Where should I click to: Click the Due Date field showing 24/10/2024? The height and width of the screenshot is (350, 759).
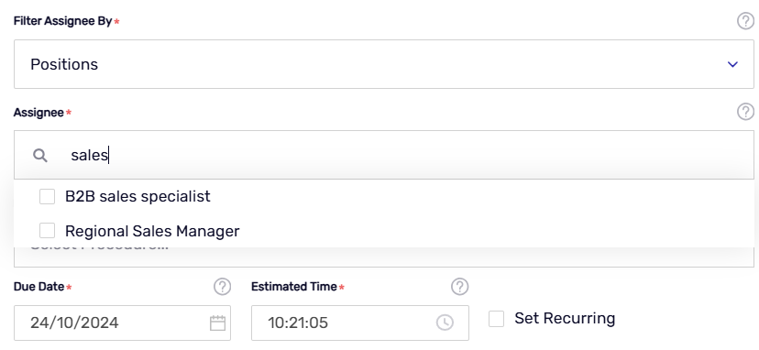(122, 323)
